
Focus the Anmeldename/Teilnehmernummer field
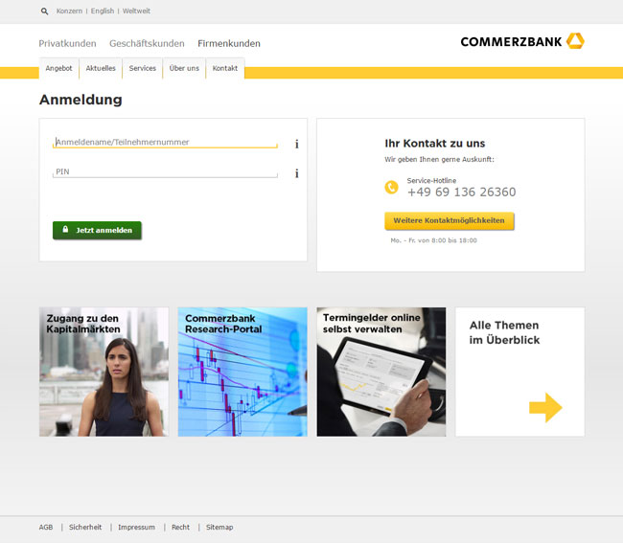coord(165,142)
